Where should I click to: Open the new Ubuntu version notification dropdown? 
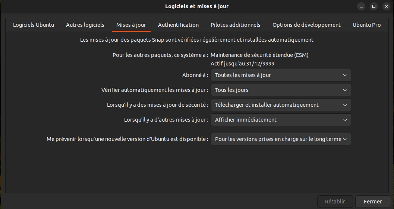(281, 139)
